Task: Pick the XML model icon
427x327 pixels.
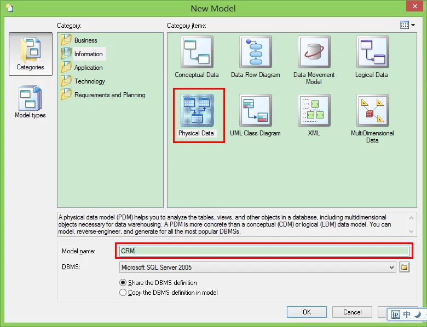Action: coord(314,110)
